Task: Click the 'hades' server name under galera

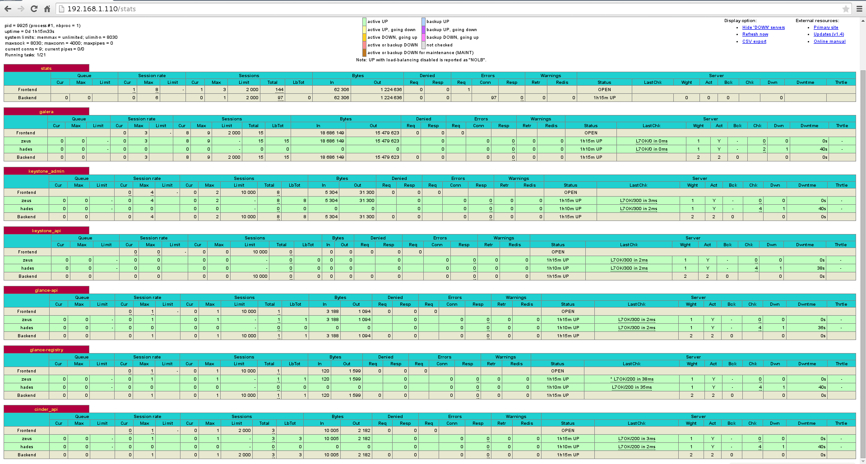Action: pos(26,149)
